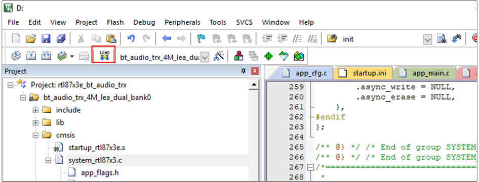Collapse the bt_audio_trx_4M_lea_dual_bank0 target node
This screenshot has width=479, height=182.
pos(23,98)
